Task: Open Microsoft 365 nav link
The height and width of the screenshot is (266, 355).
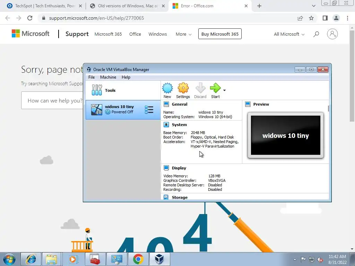Action: [x=108, y=34]
